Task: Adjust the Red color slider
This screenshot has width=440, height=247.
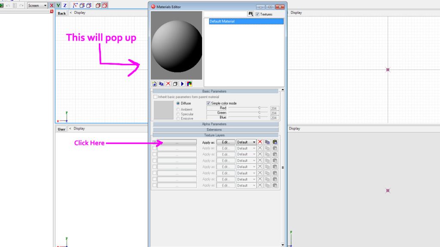Action: click(248, 108)
